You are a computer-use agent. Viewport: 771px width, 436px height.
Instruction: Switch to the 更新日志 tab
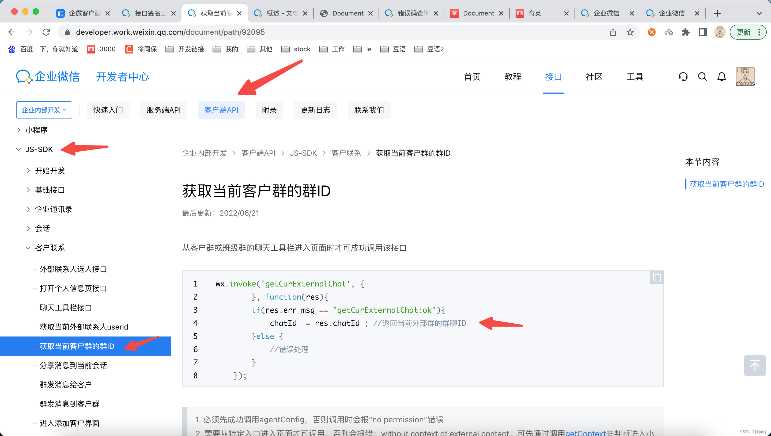click(x=316, y=110)
